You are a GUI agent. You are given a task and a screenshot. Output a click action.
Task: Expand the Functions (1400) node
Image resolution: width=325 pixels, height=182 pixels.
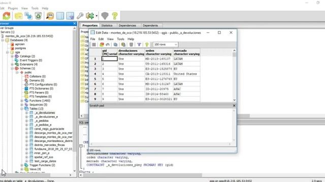[22, 101]
